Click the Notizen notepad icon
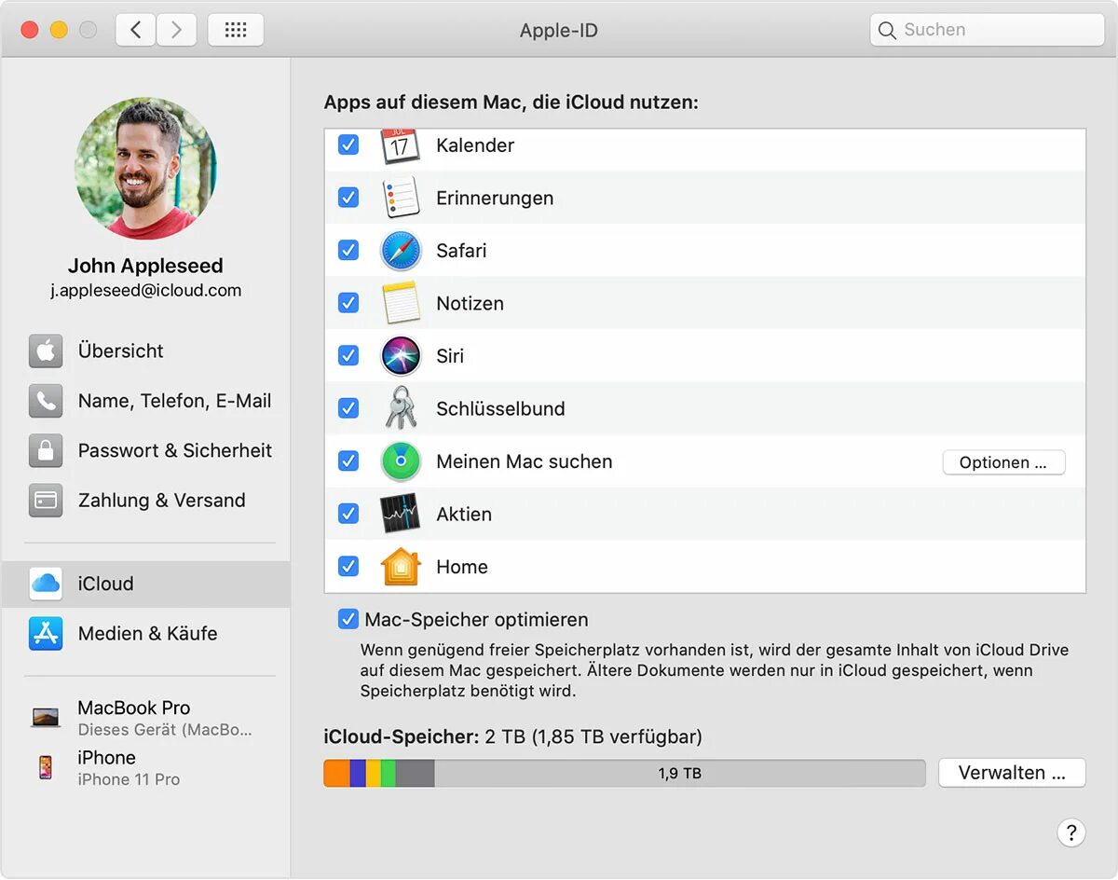 click(x=401, y=303)
